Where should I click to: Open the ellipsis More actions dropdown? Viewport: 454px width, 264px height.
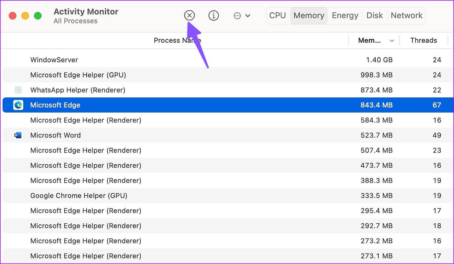(242, 16)
